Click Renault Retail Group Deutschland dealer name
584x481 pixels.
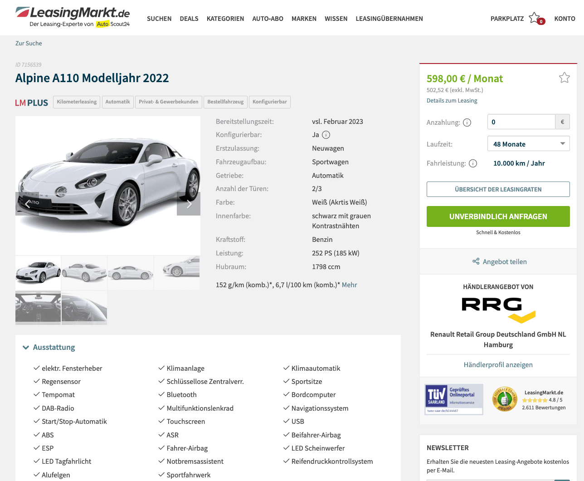click(498, 339)
